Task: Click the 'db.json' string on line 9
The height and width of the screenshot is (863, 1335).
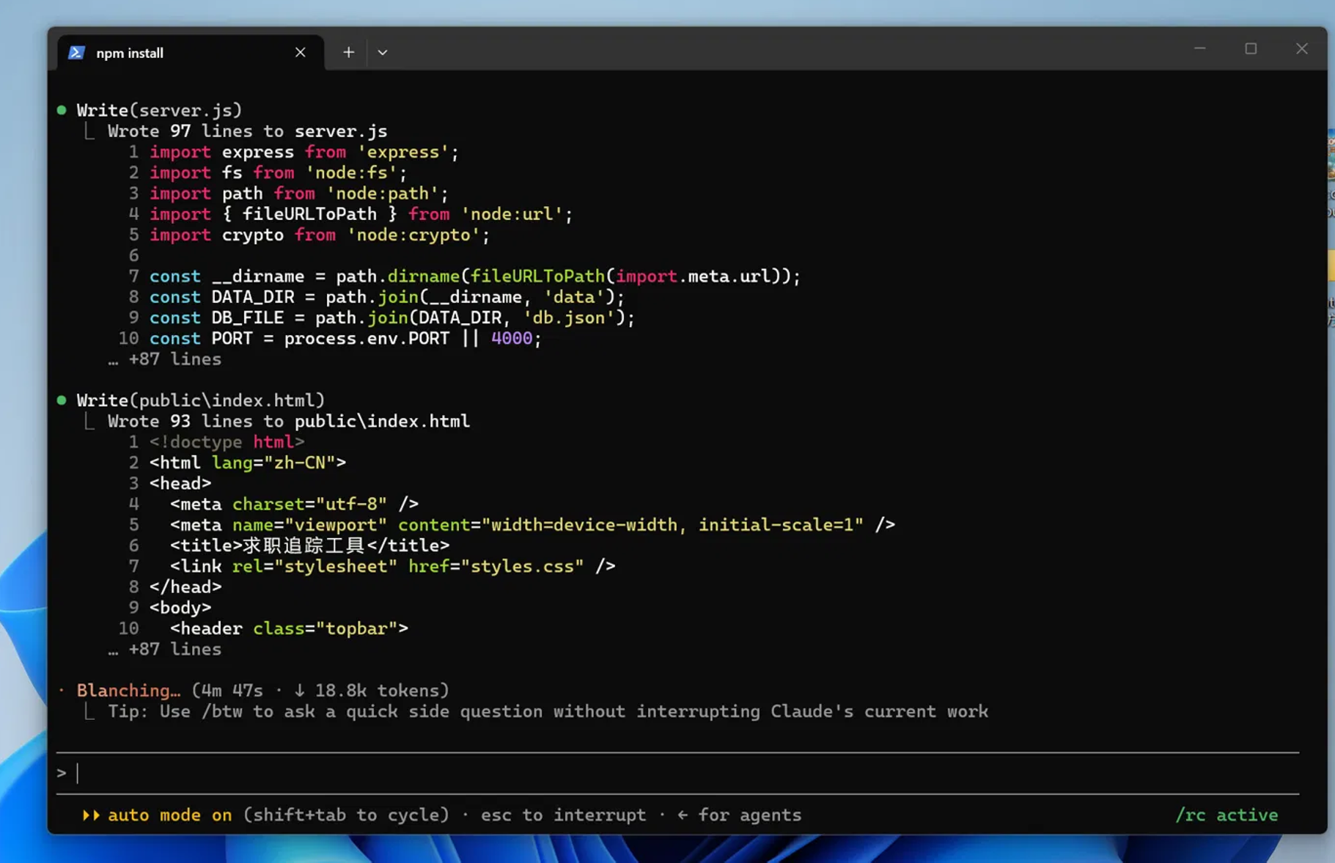Action: pos(569,318)
